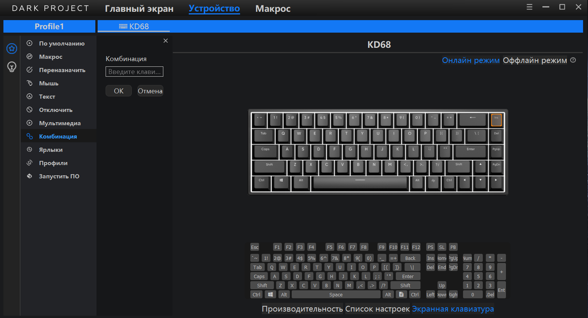Screen dimensions: 588x318
Task: Switch to Онлайн режим
Action: coord(471,60)
